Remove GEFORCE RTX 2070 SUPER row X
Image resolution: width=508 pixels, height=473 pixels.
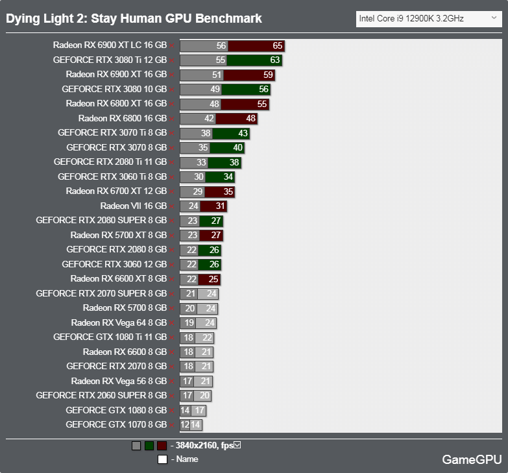click(172, 294)
